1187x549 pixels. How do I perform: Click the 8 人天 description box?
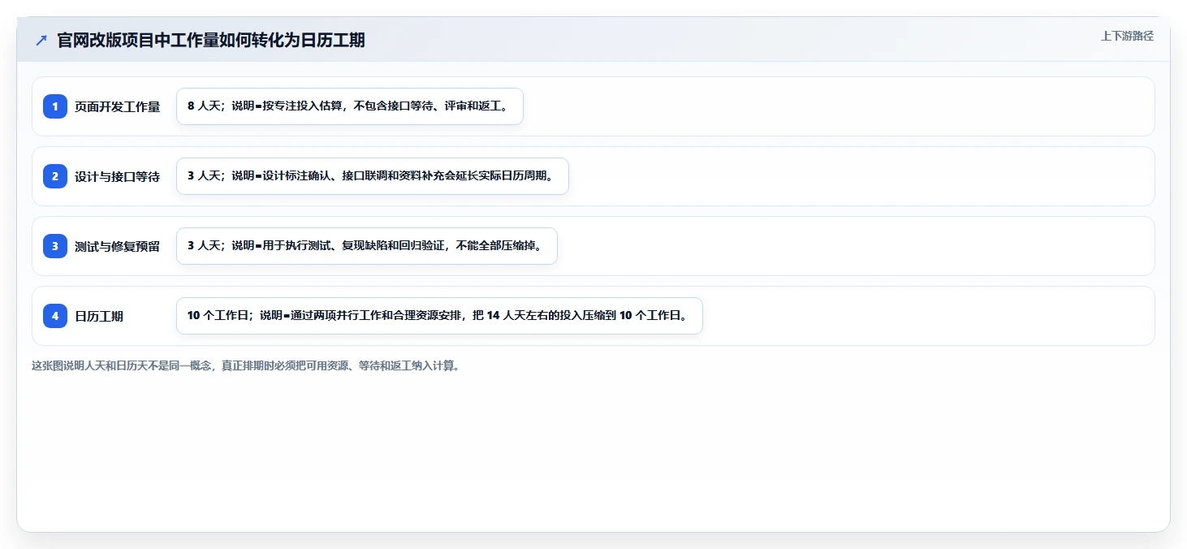click(x=350, y=106)
